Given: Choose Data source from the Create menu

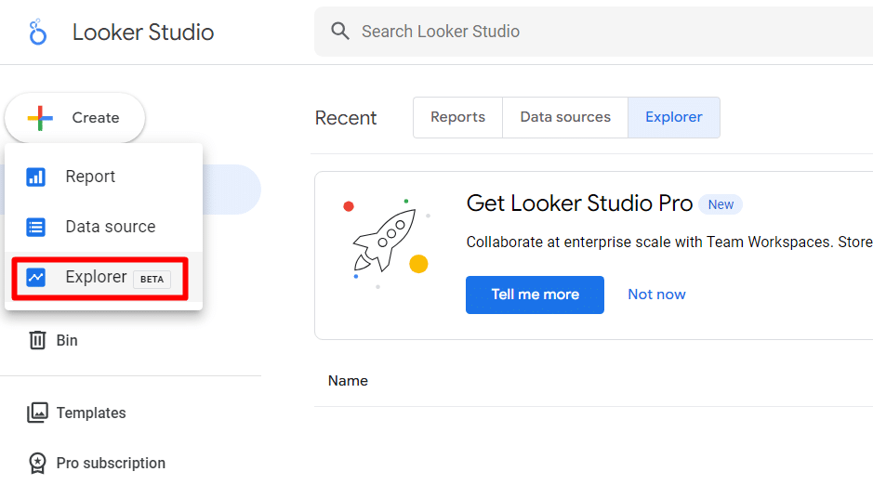Looking at the screenshot, I should 103,227.
